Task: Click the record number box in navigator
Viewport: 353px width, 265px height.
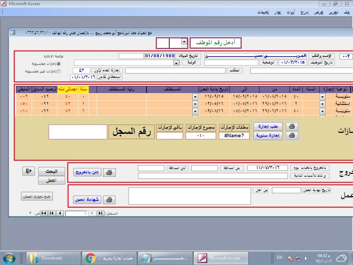Action: (76, 213)
